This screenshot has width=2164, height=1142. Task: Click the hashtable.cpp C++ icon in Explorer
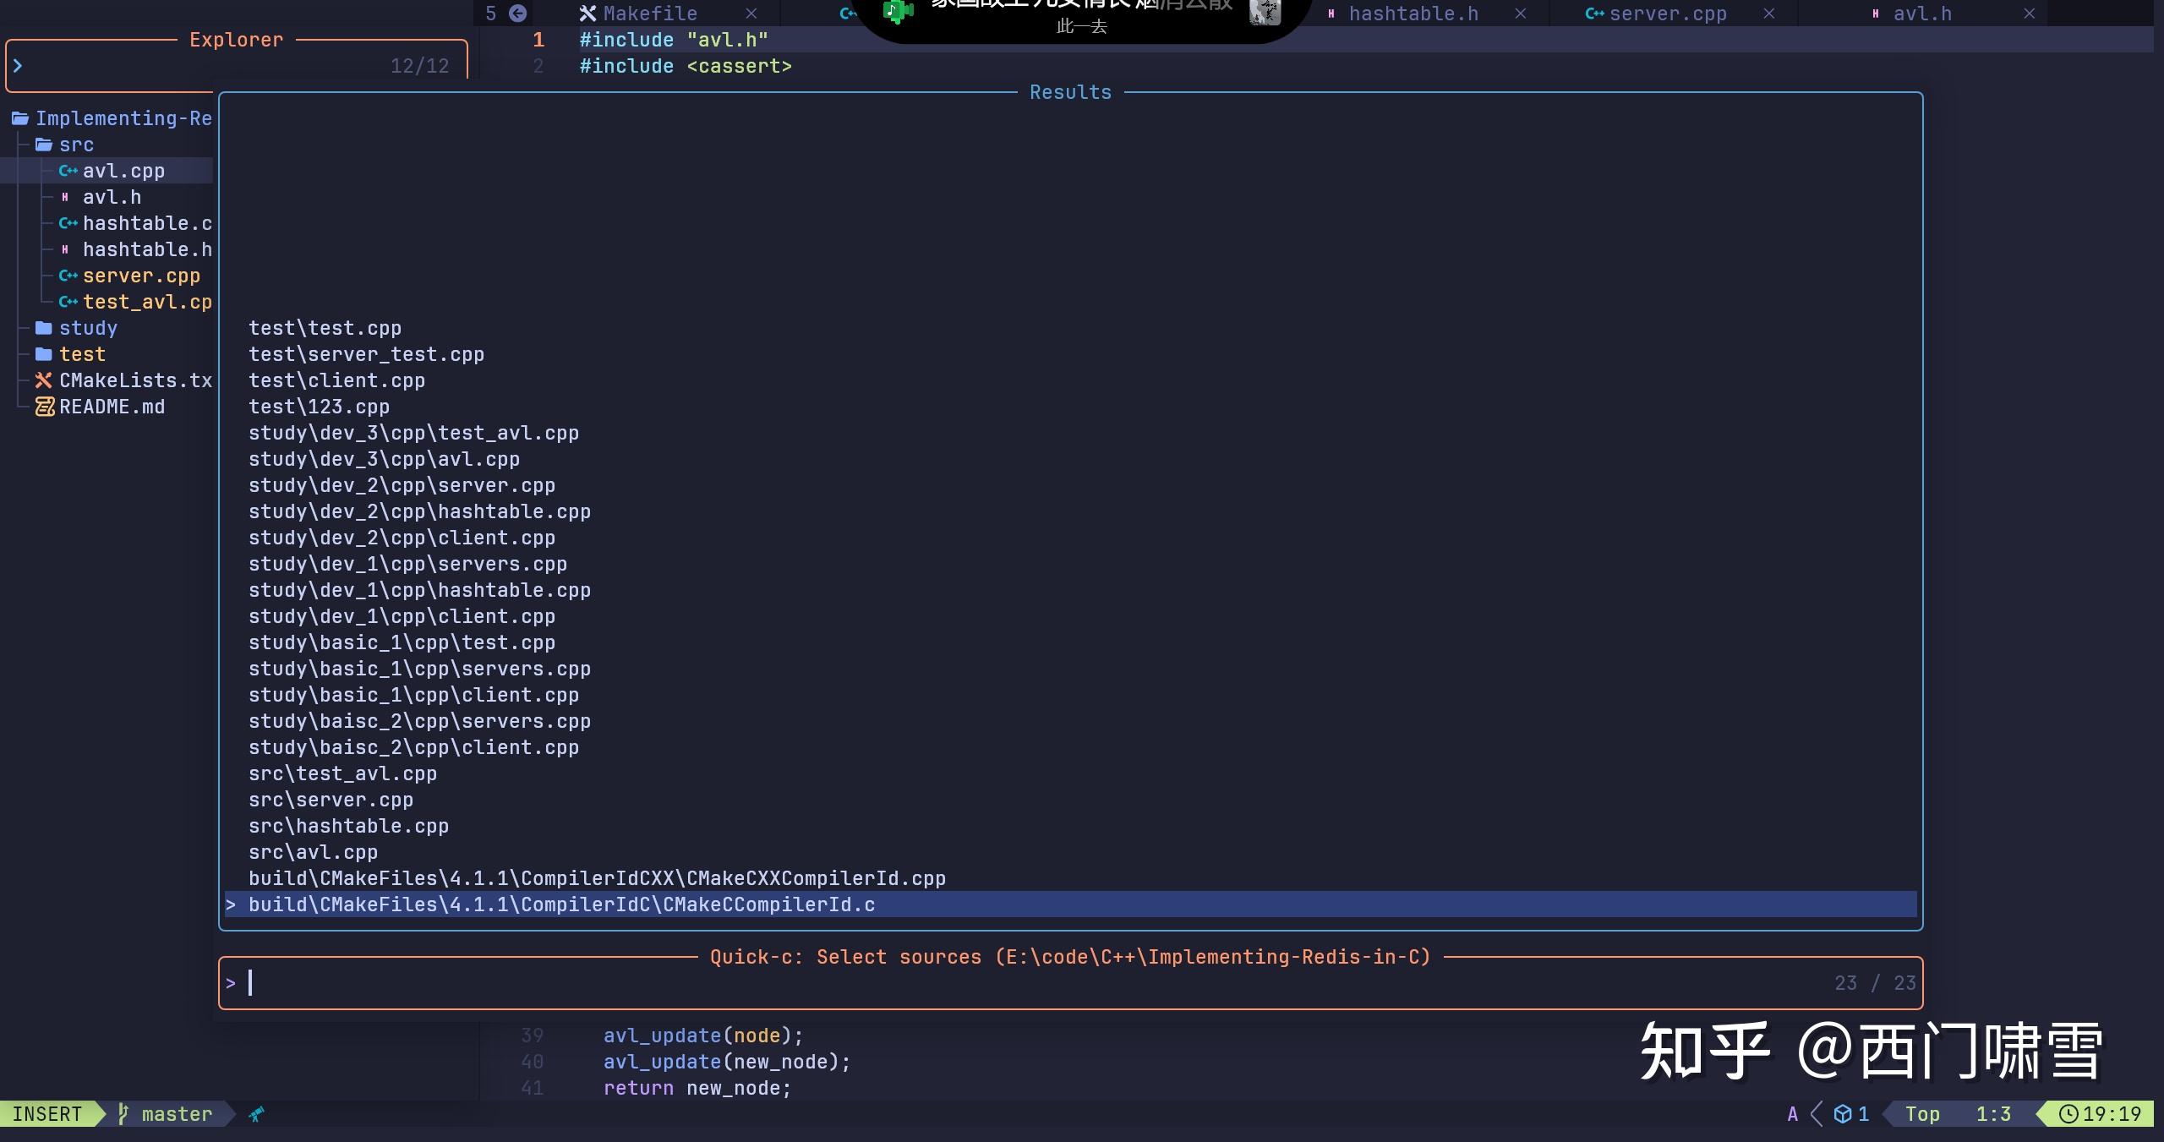[68, 223]
